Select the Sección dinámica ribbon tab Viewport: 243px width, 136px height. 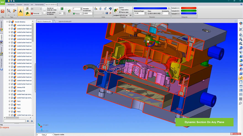(51, 4)
